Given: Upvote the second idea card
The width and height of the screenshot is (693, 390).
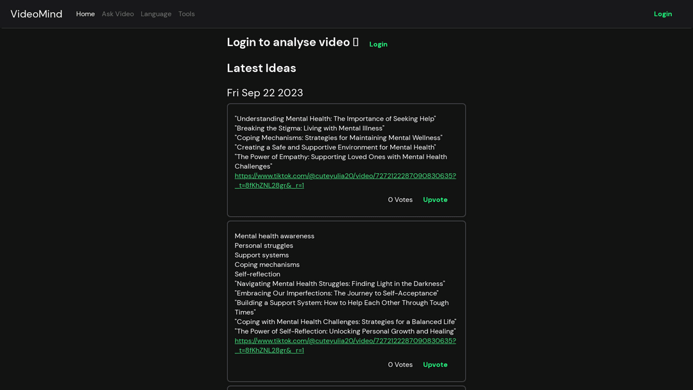Looking at the screenshot, I should point(435,364).
